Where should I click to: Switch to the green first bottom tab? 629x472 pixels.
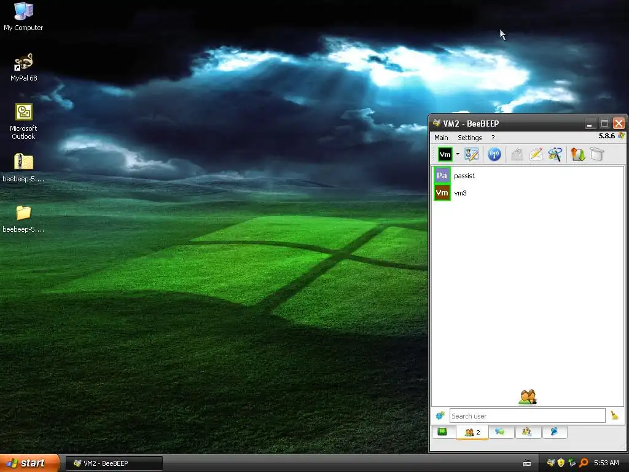point(442,432)
